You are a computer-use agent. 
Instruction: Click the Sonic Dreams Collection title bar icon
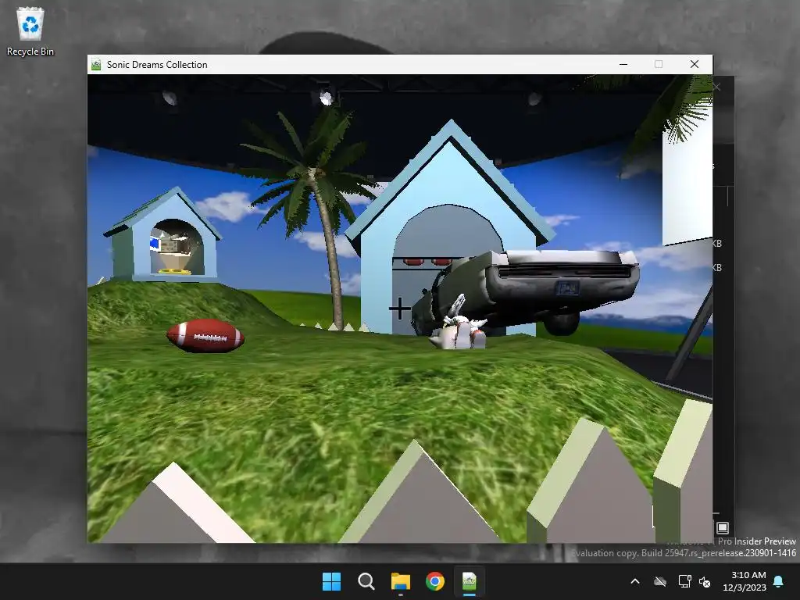pyautogui.click(x=96, y=64)
